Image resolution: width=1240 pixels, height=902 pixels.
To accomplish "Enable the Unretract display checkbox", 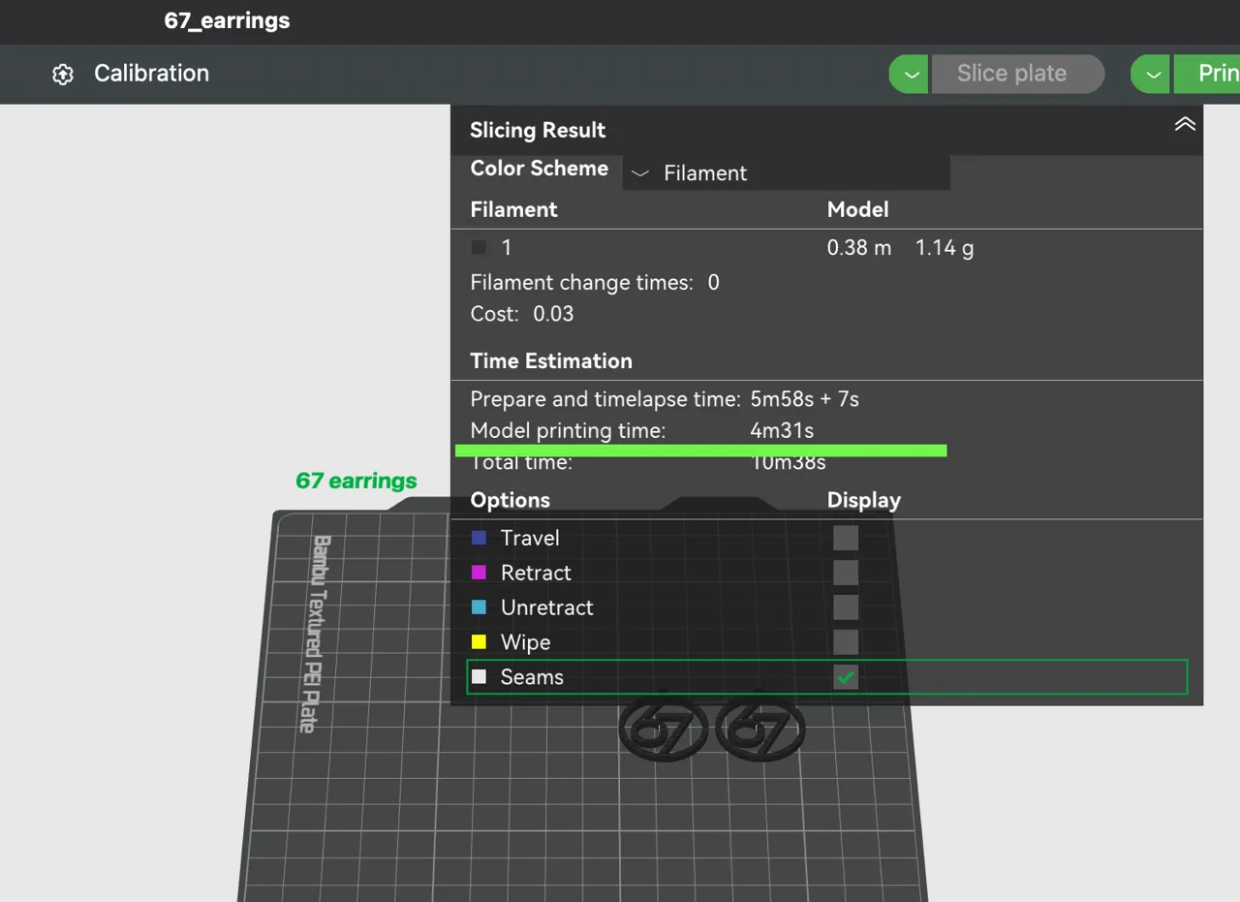I will tap(846, 607).
